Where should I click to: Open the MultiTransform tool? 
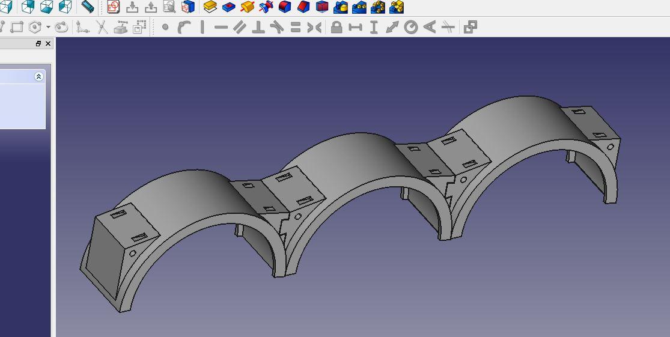coord(397,7)
